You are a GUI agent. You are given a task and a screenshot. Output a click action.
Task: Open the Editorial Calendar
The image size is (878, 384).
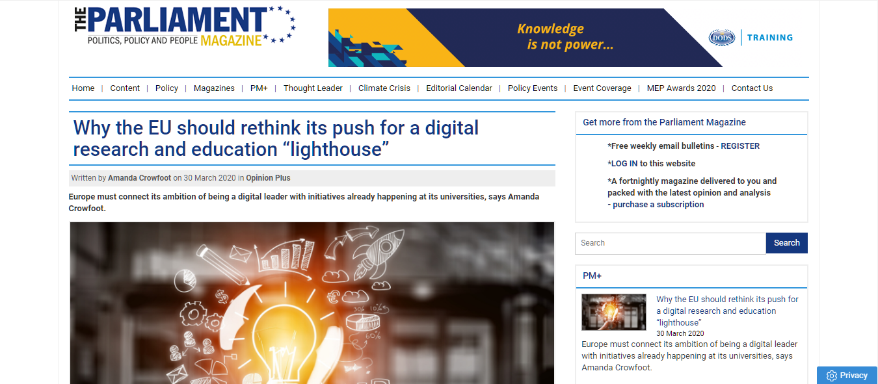[x=459, y=88]
